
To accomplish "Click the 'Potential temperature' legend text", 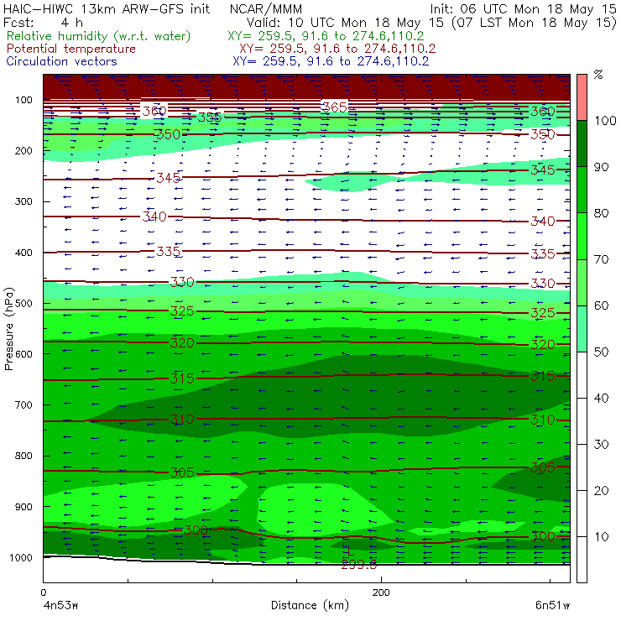I will [70, 49].
